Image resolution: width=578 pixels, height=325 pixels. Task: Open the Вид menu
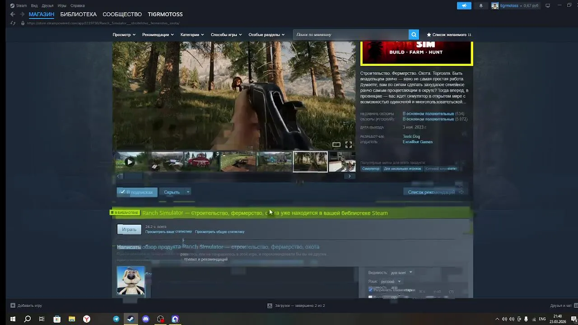tap(34, 6)
